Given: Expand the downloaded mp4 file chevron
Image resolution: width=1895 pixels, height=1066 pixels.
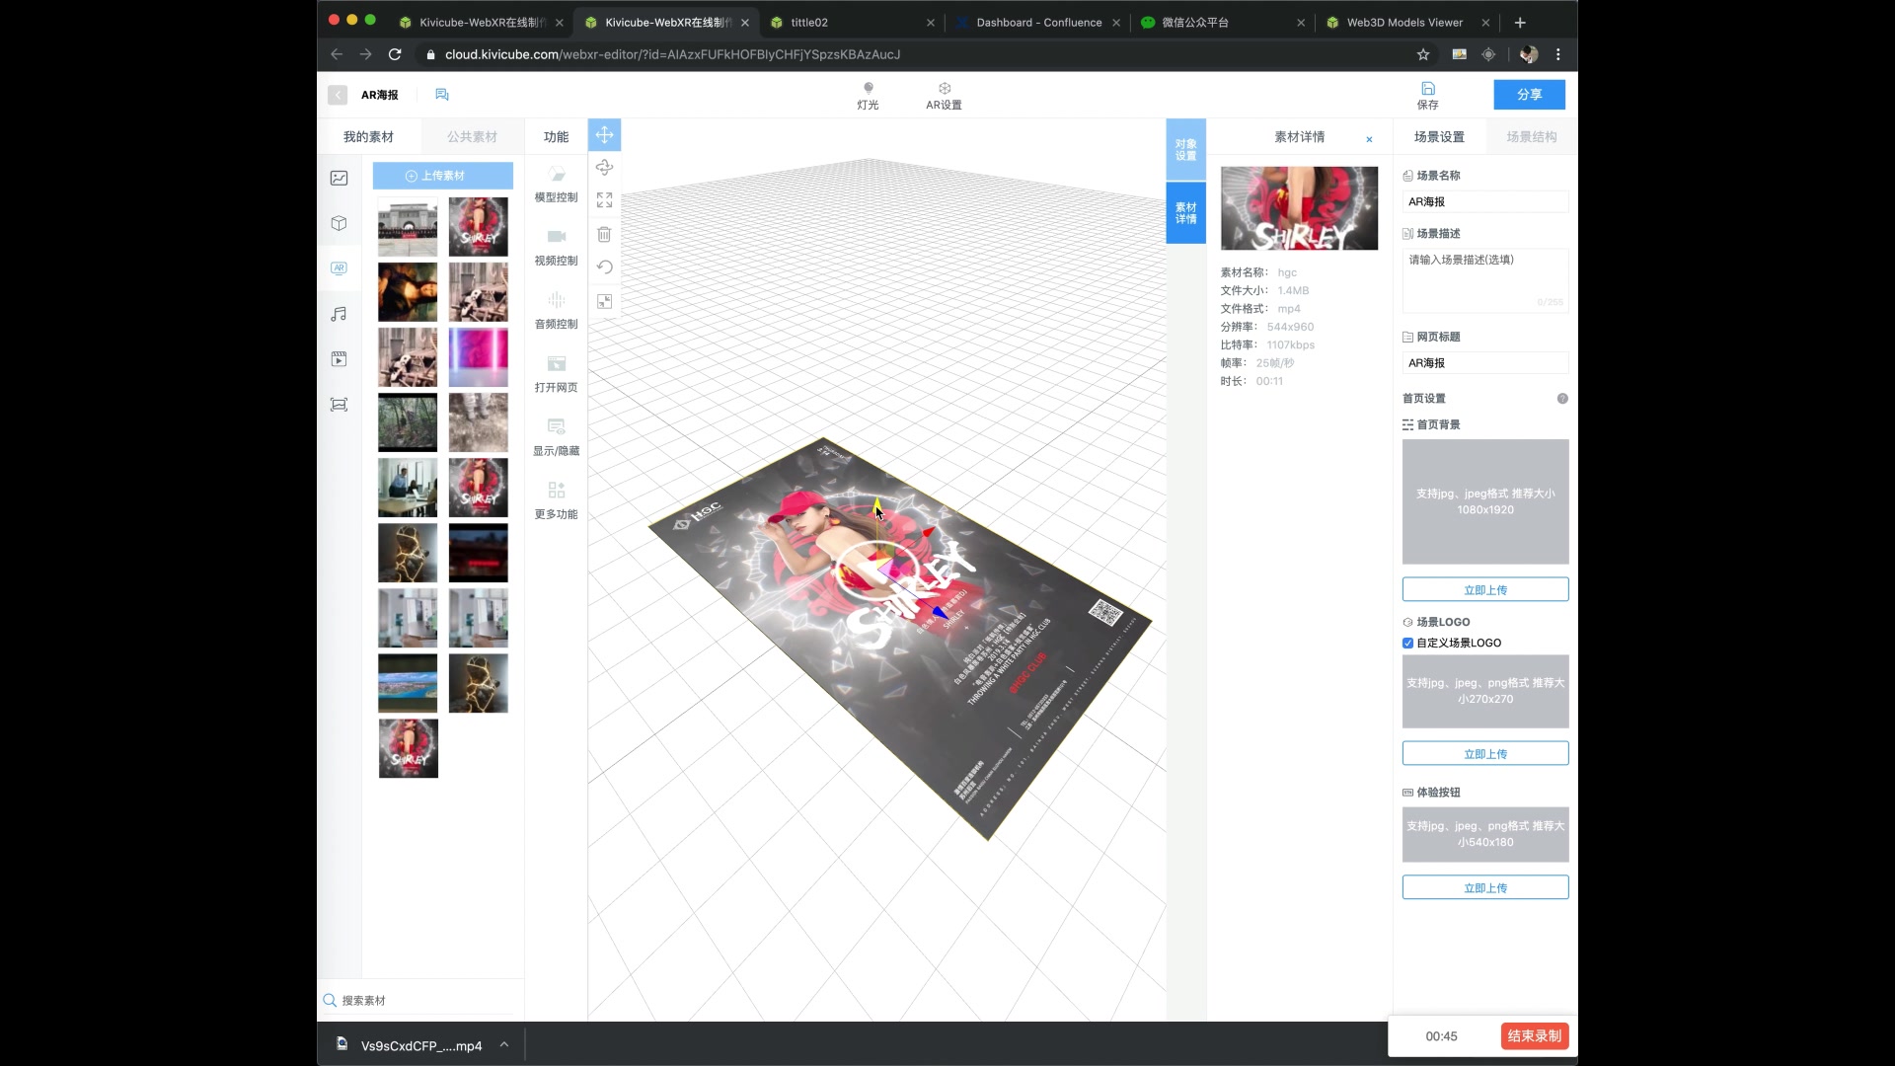Looking at the screenshot, I should point(504,1044).
